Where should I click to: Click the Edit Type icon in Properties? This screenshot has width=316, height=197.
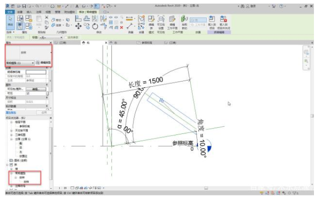(x=43, y=63)
